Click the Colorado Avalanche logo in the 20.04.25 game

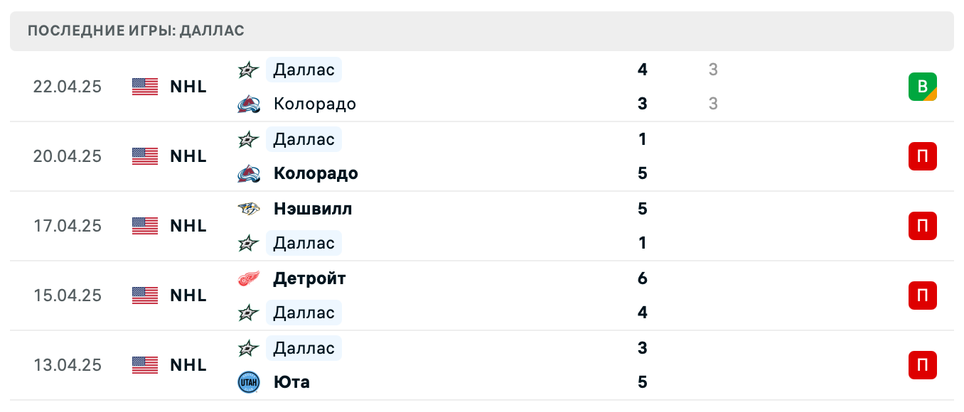coord(248,174)
